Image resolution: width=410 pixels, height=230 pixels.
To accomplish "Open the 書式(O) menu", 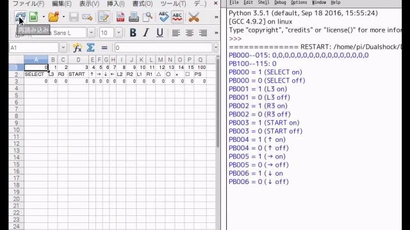I will [x=142, y=4].
